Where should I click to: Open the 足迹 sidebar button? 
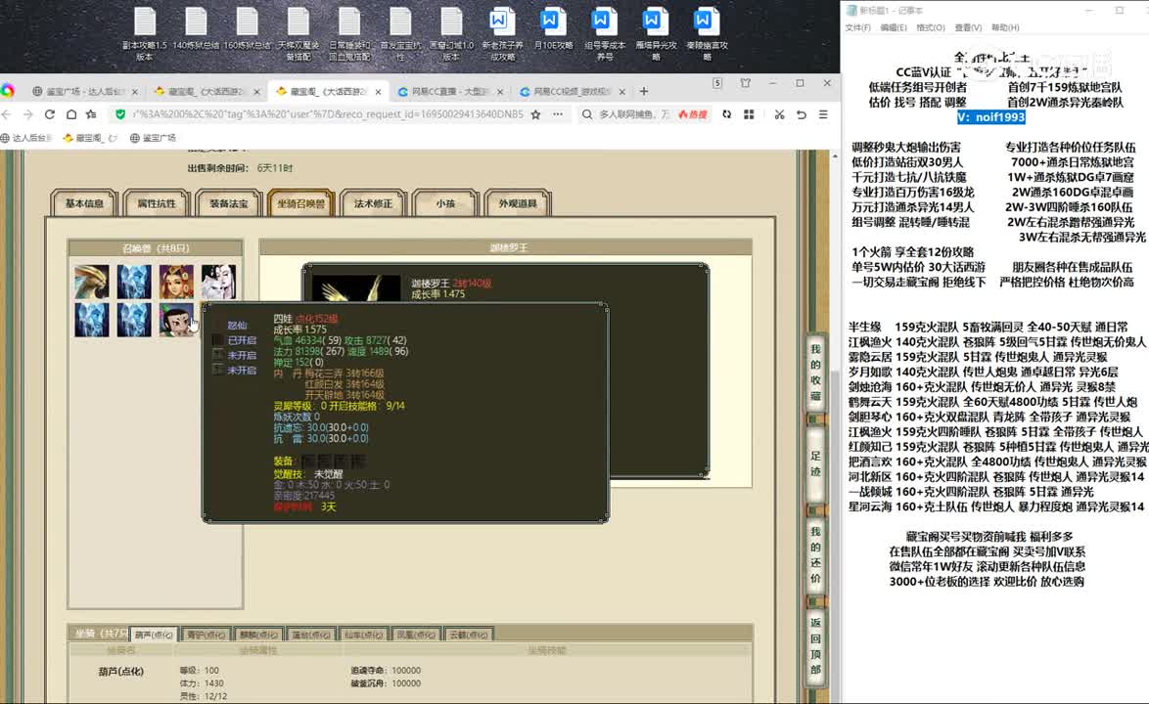pos(815,464)
